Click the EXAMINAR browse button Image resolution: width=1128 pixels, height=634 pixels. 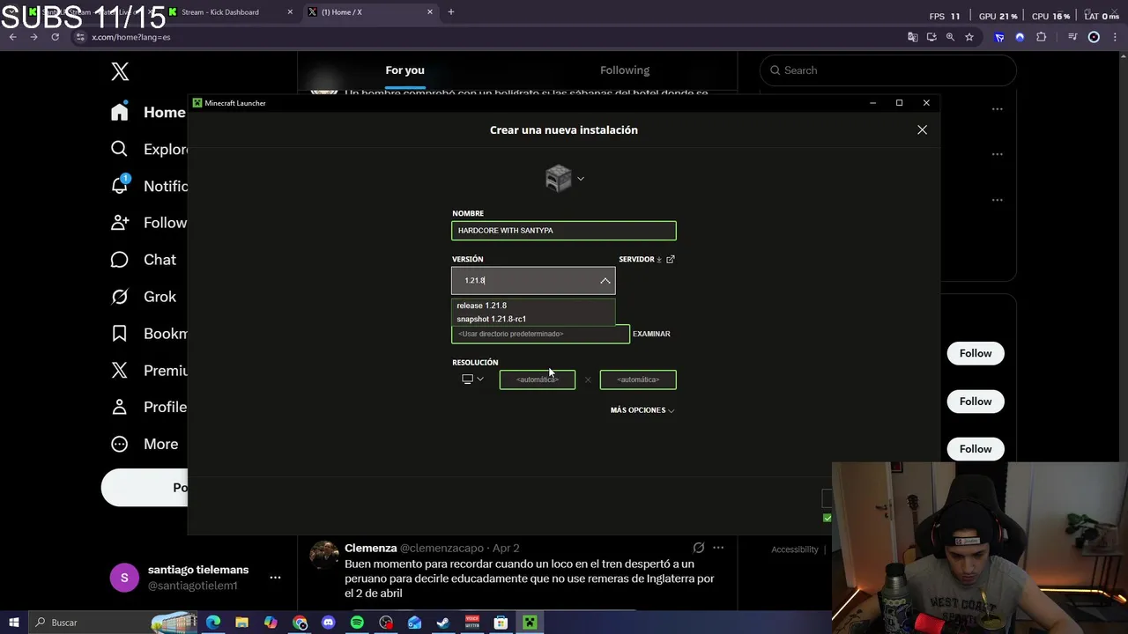coord(651,334)
